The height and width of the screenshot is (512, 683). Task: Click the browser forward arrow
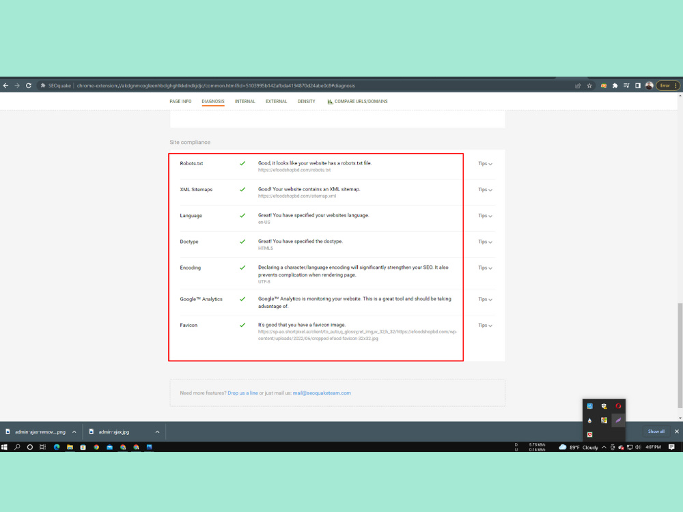click(x=17, y=86)
